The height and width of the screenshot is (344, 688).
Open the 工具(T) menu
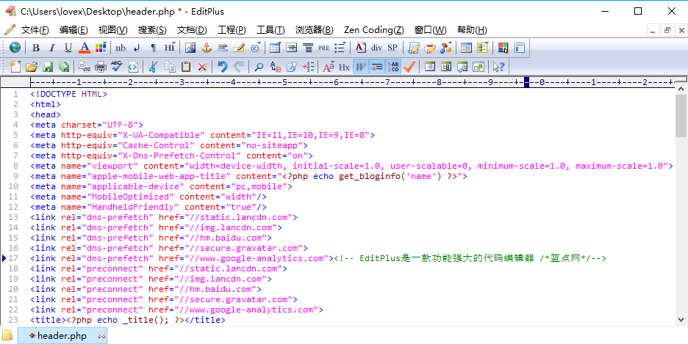coord(270,30)
